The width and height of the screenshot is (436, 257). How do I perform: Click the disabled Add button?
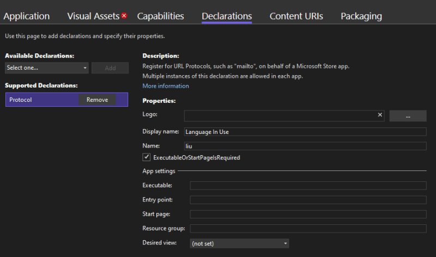tap(110, 68)
